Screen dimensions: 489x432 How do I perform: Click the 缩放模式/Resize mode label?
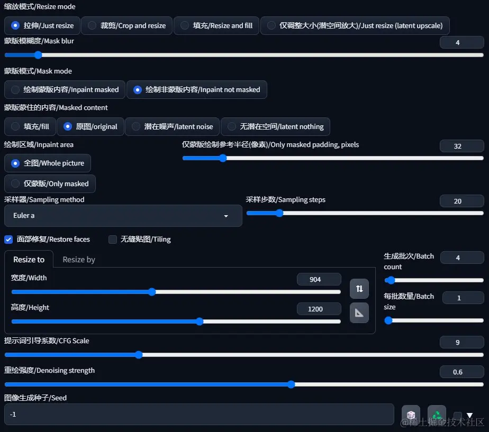pyautogui.click(x=40, y=6)
